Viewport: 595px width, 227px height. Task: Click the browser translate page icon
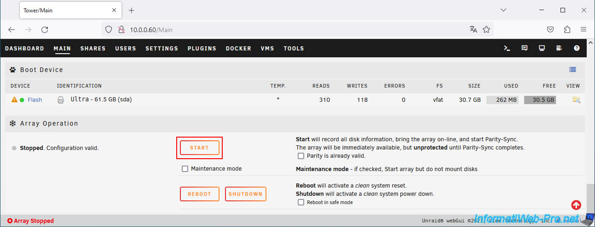click(473, 29)
